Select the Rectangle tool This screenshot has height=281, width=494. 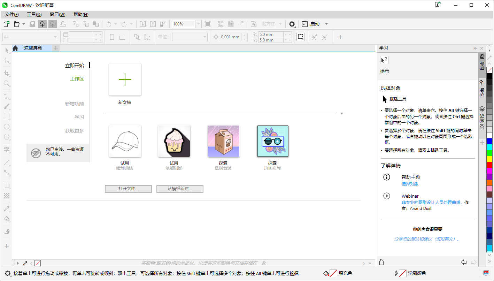pyautogui.click(x=7, y=116)
